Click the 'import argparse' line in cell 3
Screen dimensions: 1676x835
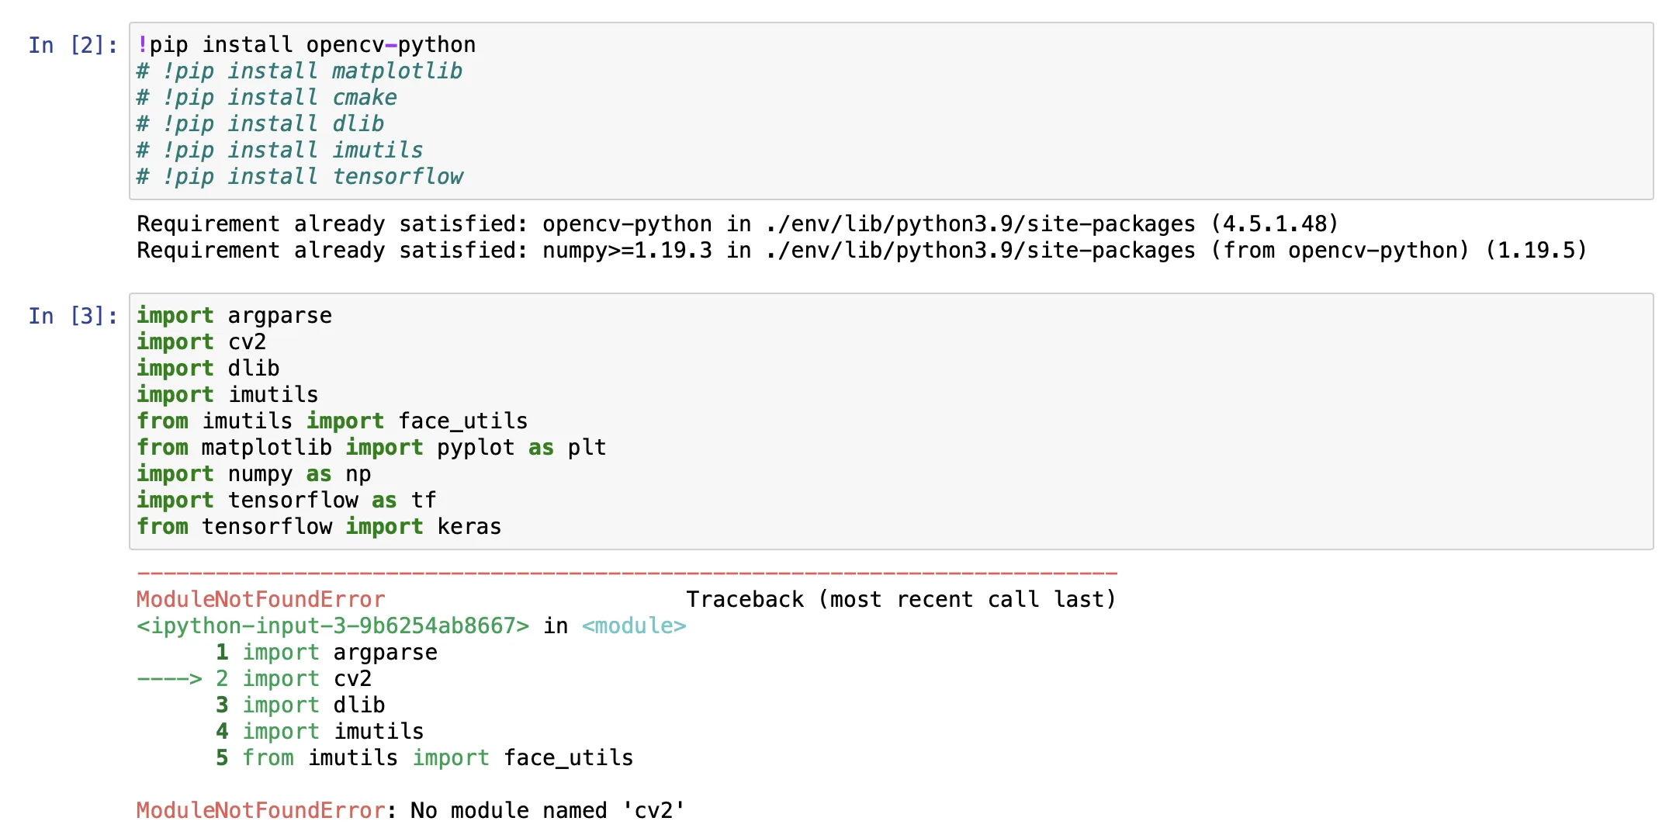234,316
